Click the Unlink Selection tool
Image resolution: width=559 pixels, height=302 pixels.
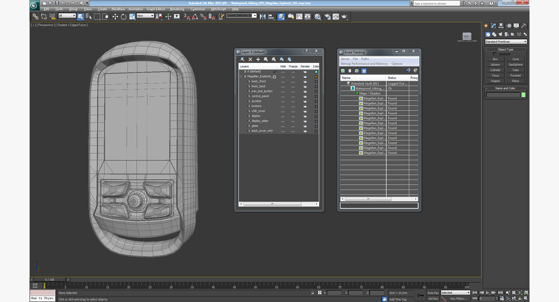pos(44,17)
